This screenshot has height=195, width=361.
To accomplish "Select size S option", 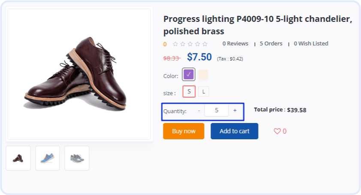I will (x=189, y=91).
